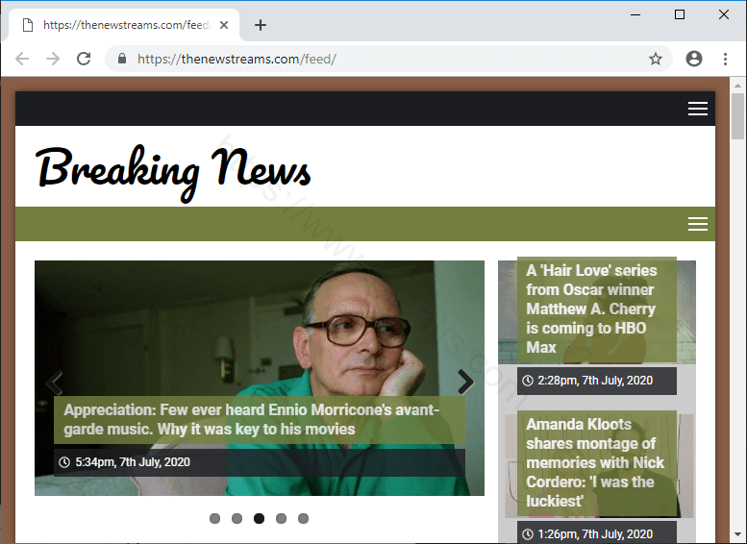Open Chrome's three-dot menu
This screenshot has height=544, width=747.
click(725, 59)
